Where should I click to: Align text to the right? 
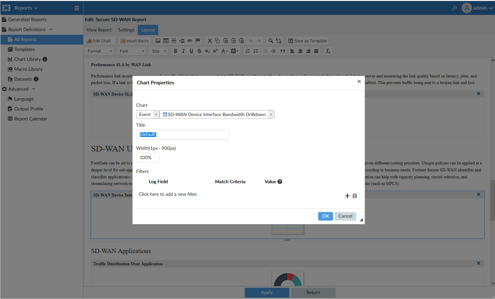tap(308, 51)
